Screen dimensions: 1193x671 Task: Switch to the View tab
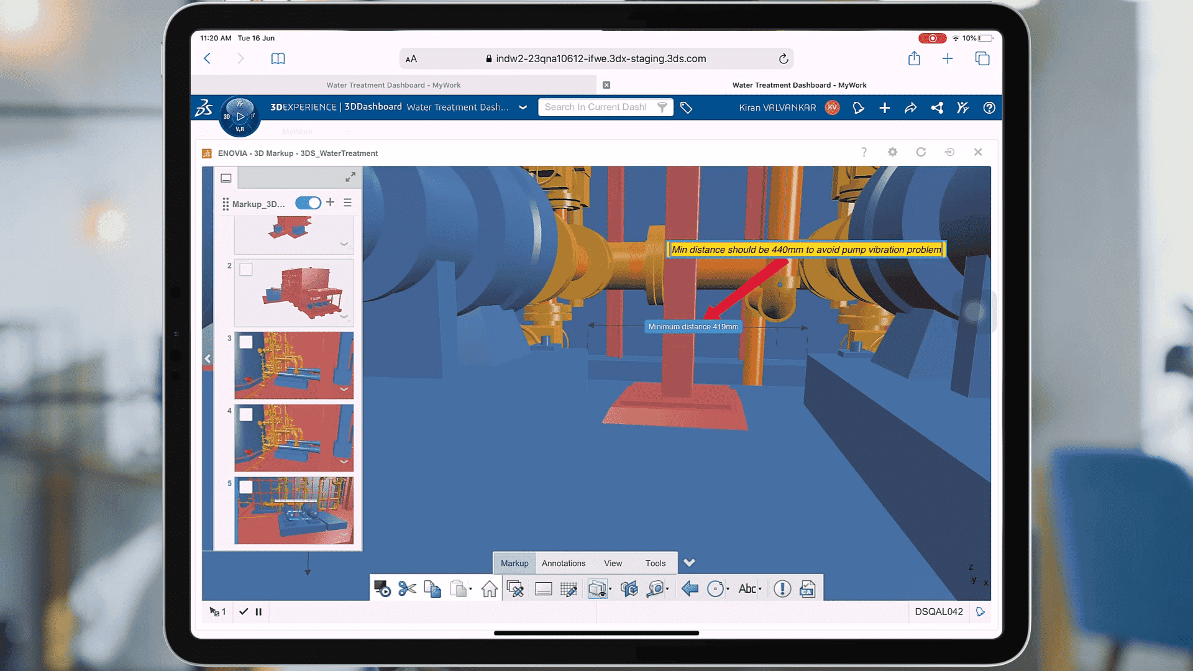613,563
